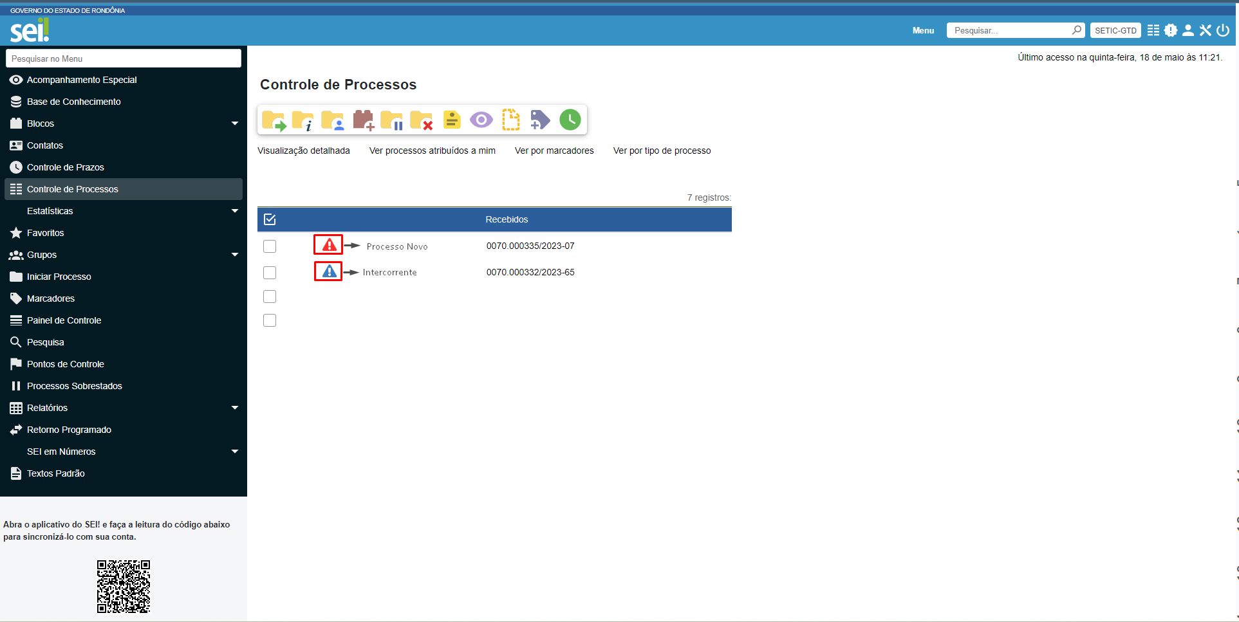Viewport: 1239px width, 622px height.
Task: Check the box for process 0070.000335/2023-07
Action: pyautogui.click(x=270, y=246)
